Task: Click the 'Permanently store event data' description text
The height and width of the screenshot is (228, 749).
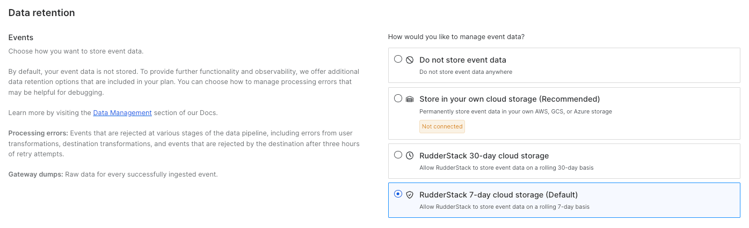Action: [x=515, y=111]
